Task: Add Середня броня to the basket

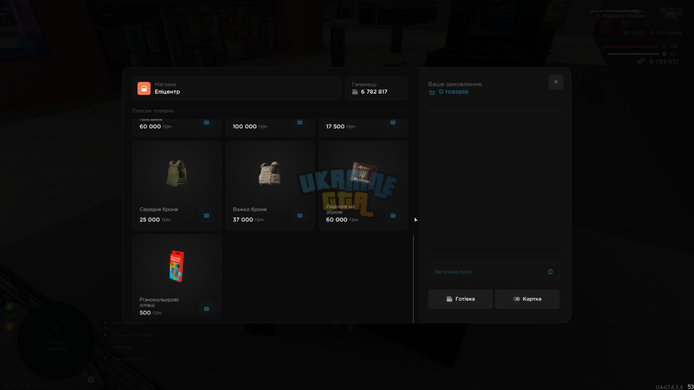Action: click(x=206, y=215)
